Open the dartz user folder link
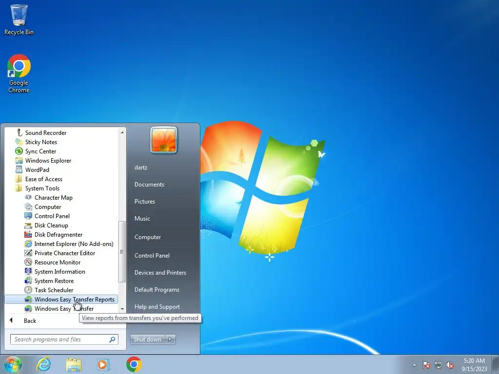Screen dimensions: 499x374 point(141,168)
